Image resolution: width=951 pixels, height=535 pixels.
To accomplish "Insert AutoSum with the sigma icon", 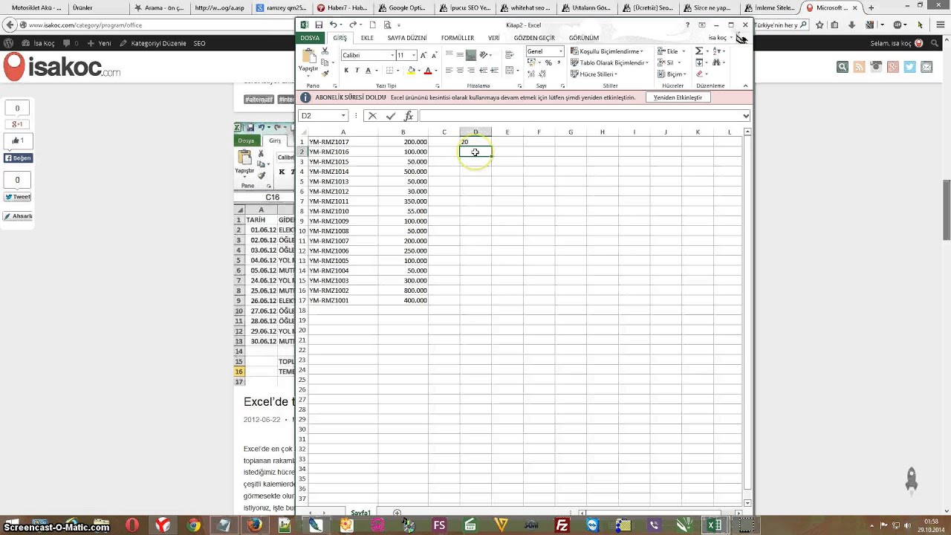I will coord(698,51).
